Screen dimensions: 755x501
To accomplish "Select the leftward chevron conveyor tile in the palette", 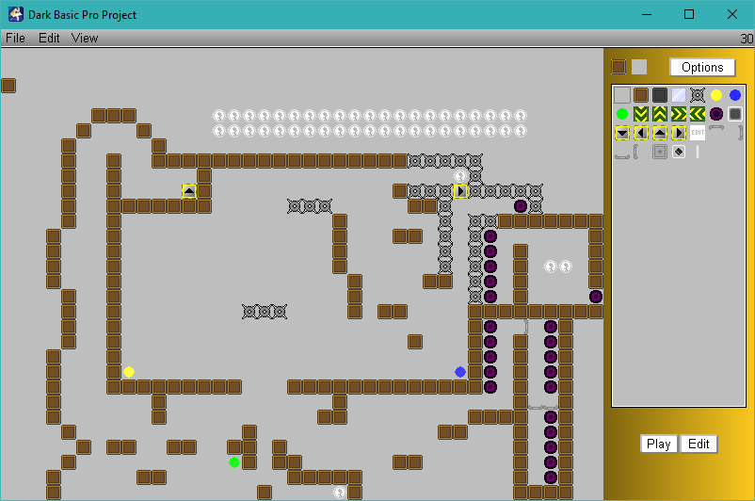I will 698,114.
